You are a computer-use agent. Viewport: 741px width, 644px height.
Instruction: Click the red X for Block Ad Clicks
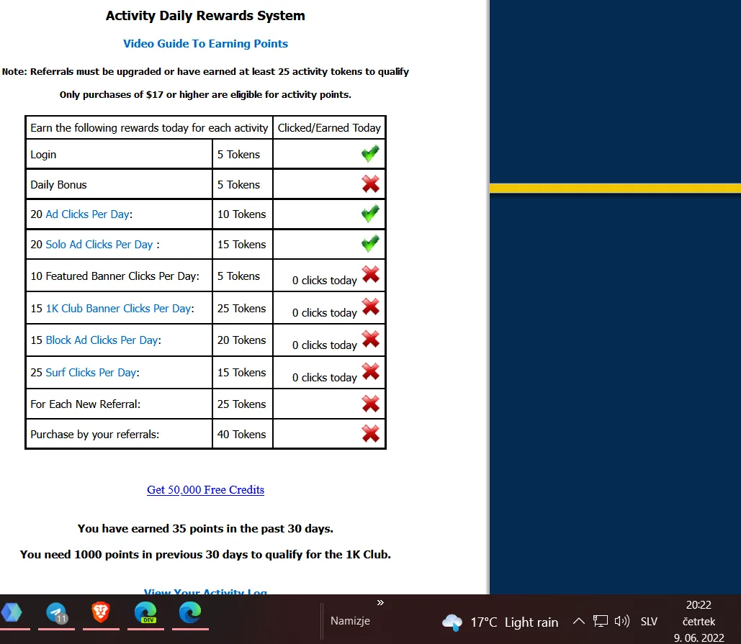[370, 339]
